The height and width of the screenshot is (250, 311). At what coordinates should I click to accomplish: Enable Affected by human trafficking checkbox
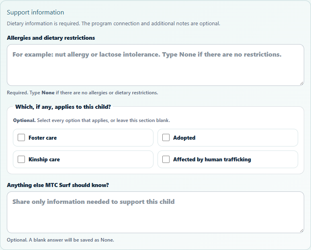click(166, 159)
